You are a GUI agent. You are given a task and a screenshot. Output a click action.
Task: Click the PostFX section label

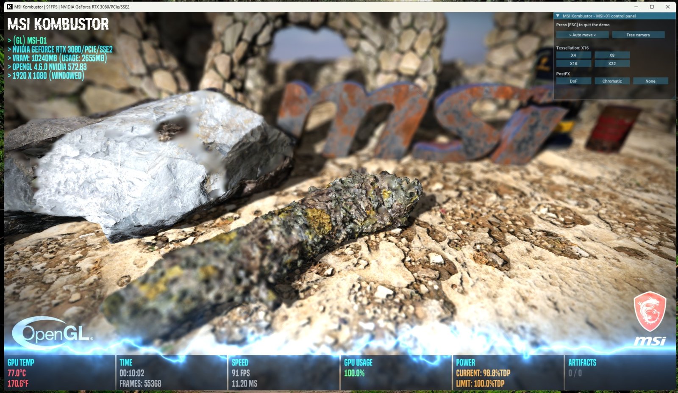(x=563, y=74)
